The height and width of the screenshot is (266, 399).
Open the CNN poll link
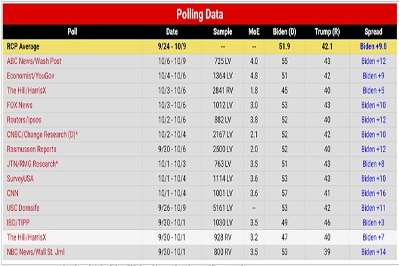13,194
